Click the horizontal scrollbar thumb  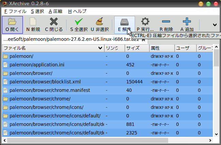[88, 140]
